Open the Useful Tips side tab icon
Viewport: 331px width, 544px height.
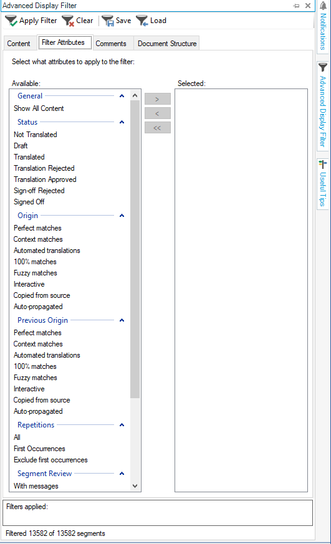pos(323,165)
